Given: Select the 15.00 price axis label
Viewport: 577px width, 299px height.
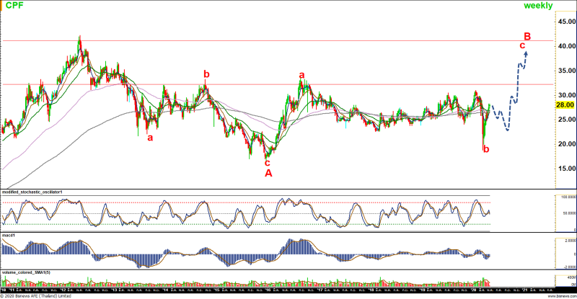Looking at the screenshot, I should (x=565, y=169).
